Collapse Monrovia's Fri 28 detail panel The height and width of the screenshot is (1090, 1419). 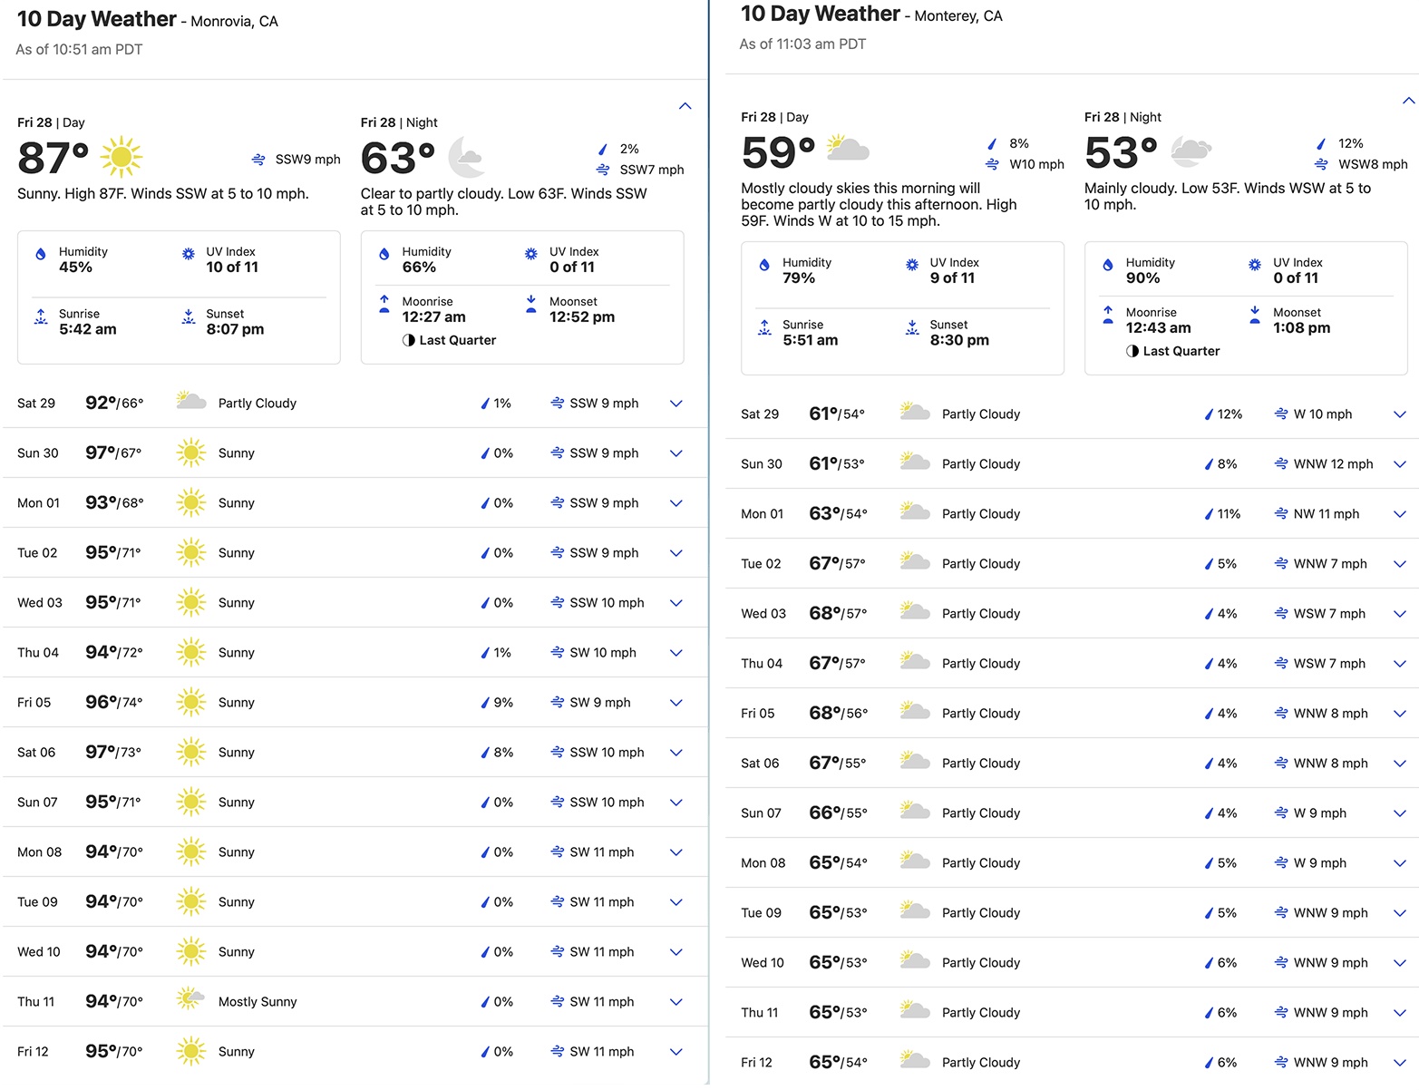(685, 106)
